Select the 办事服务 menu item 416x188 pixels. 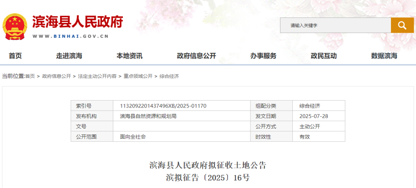[x=263, y=56]
